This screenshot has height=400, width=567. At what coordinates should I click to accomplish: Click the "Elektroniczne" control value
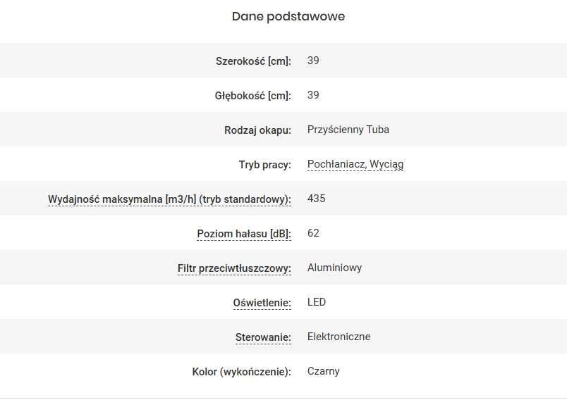tap(339, 337)
